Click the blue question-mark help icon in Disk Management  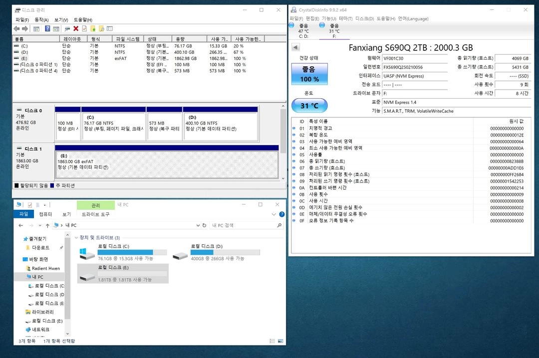47,28
